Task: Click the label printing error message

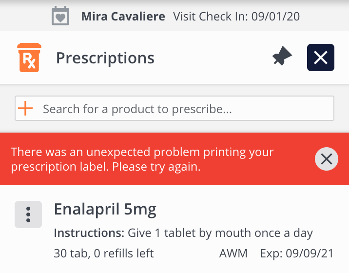Action: click(x=141, y=159)
